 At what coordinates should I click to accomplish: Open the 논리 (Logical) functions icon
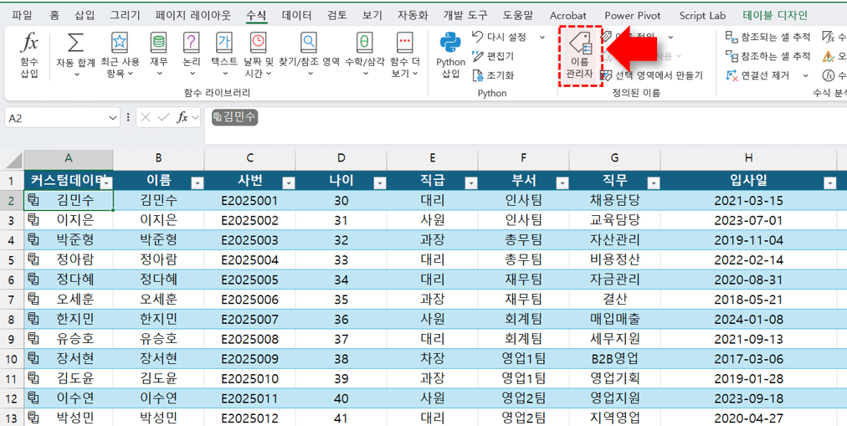[x=192, y=44]
